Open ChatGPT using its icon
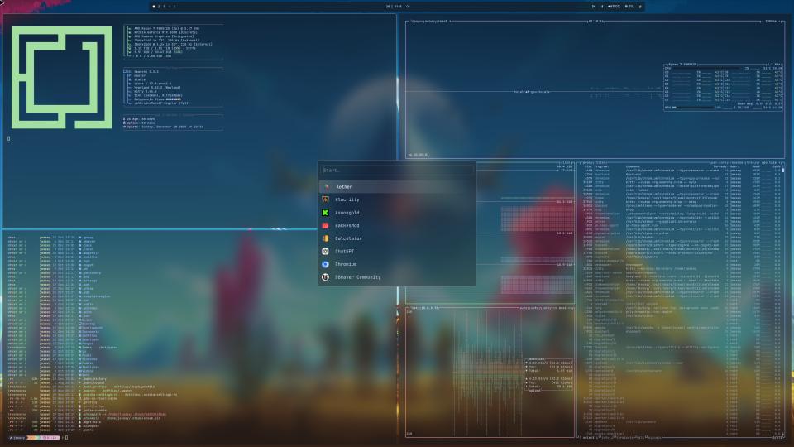Image resolution: width=794 pixels, height=447 pixels. pyautogui.click(x=326, y=251)
